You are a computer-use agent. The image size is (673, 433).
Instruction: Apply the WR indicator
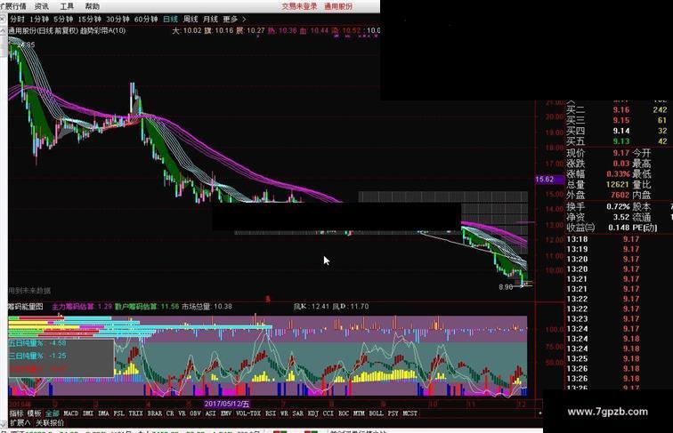coord(284,413)
